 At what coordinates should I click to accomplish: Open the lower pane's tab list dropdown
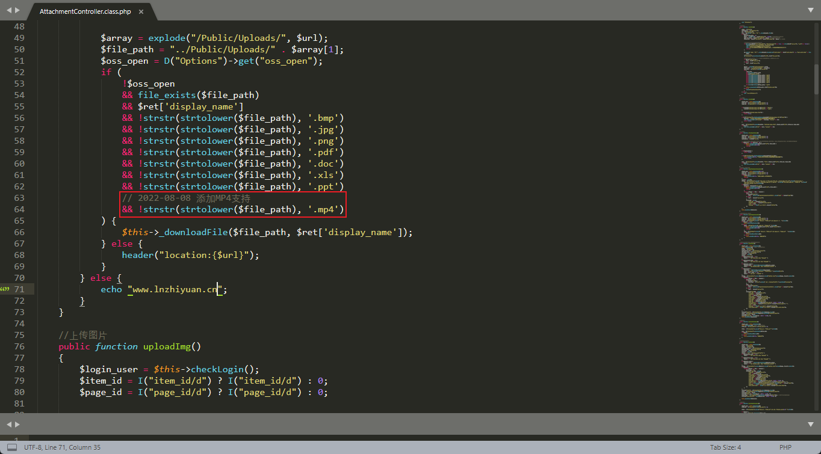tap(811, 424)
